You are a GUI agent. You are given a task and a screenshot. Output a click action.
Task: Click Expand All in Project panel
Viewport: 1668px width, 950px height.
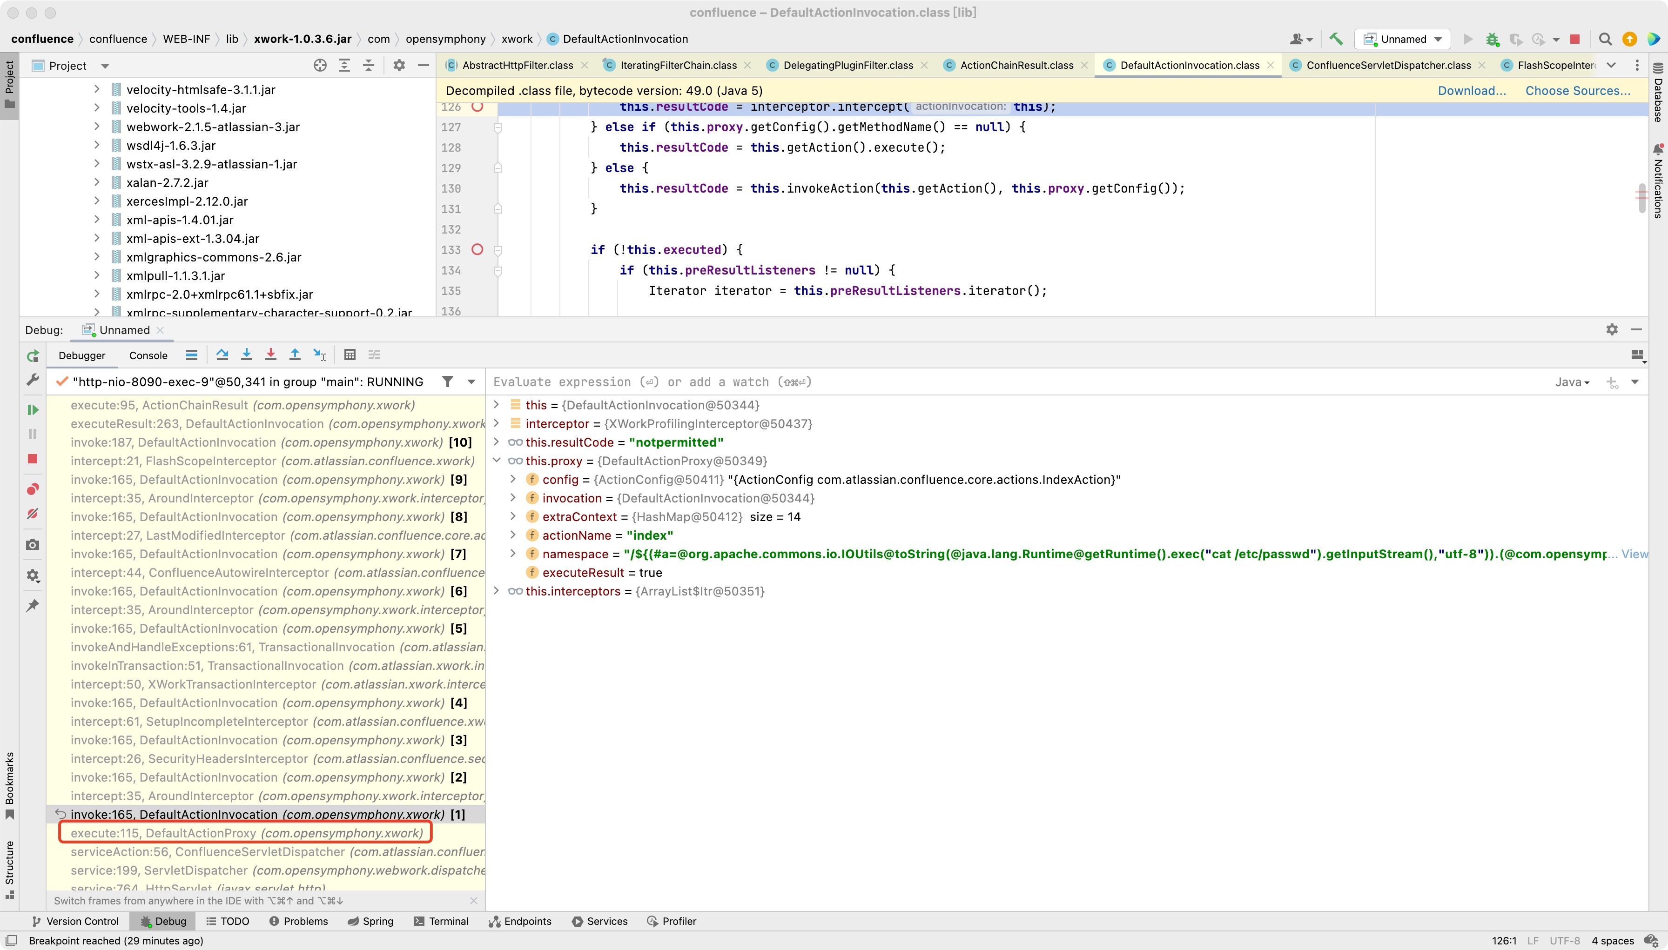click(344, 65)
